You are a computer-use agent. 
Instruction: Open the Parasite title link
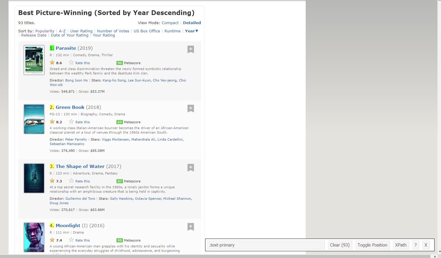(66, 48)
